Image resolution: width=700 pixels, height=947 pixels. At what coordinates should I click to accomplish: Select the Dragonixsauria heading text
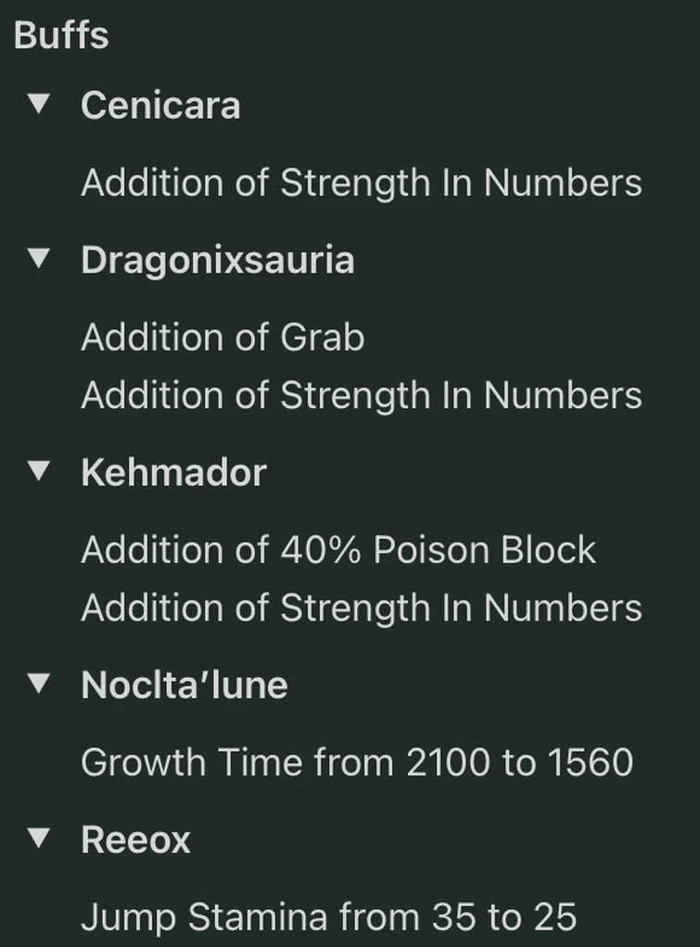[217, 260]
